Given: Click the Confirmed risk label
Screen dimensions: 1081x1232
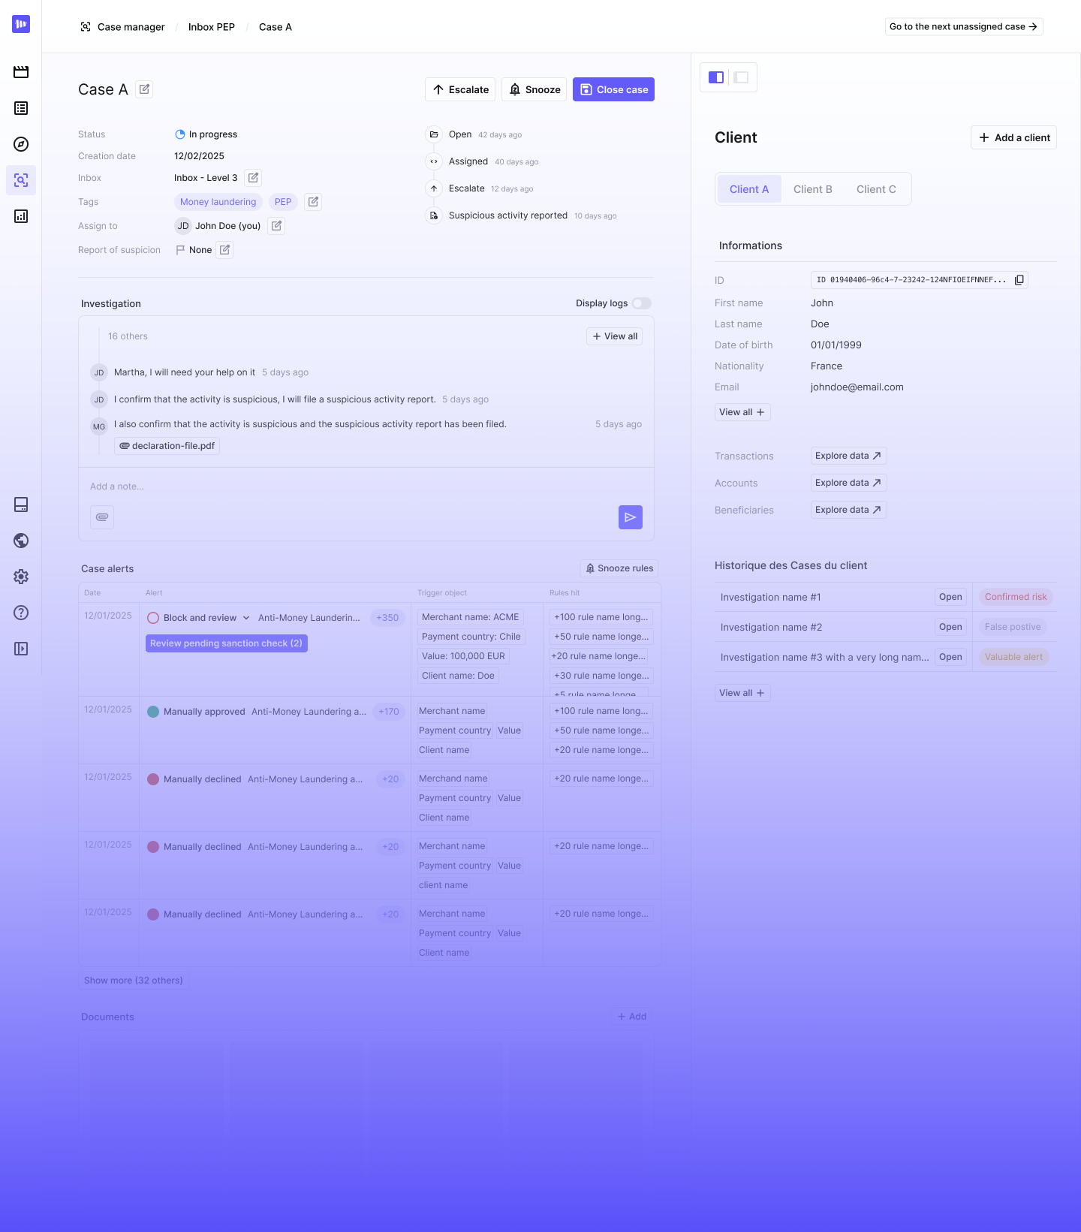Looking at the screenshot, I should [x=1016, y=597].
